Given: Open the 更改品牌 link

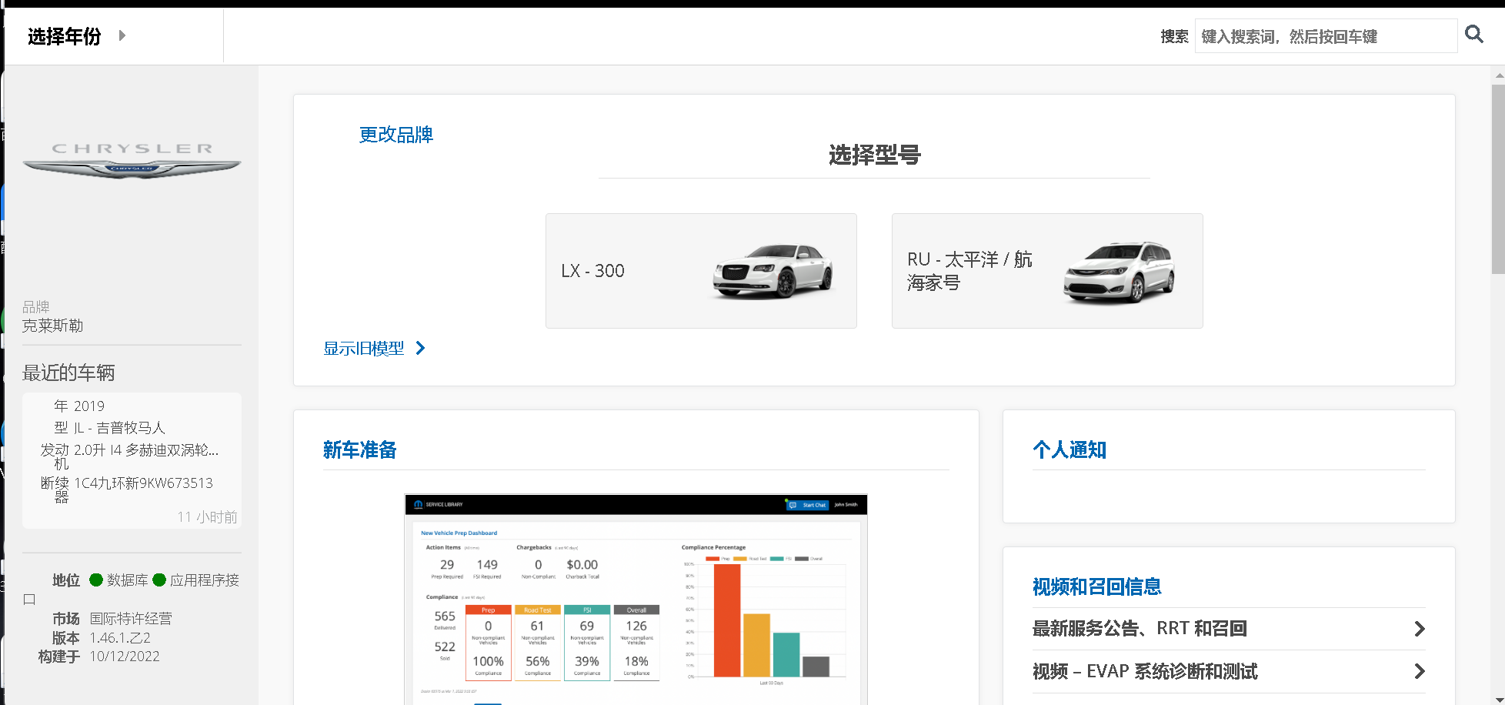Looking at the screenshot, I should 395,135.
